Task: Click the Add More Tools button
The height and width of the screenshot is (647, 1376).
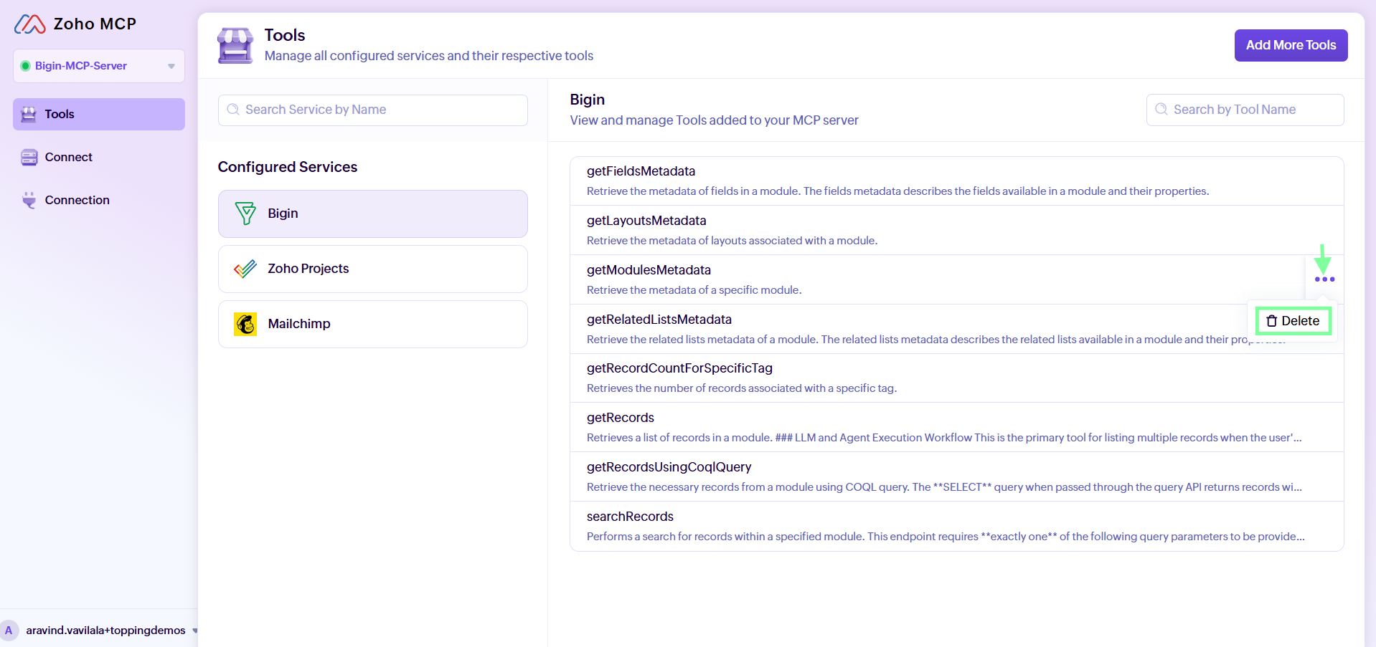Action: pyautogui.click(x=1291, y=45)
